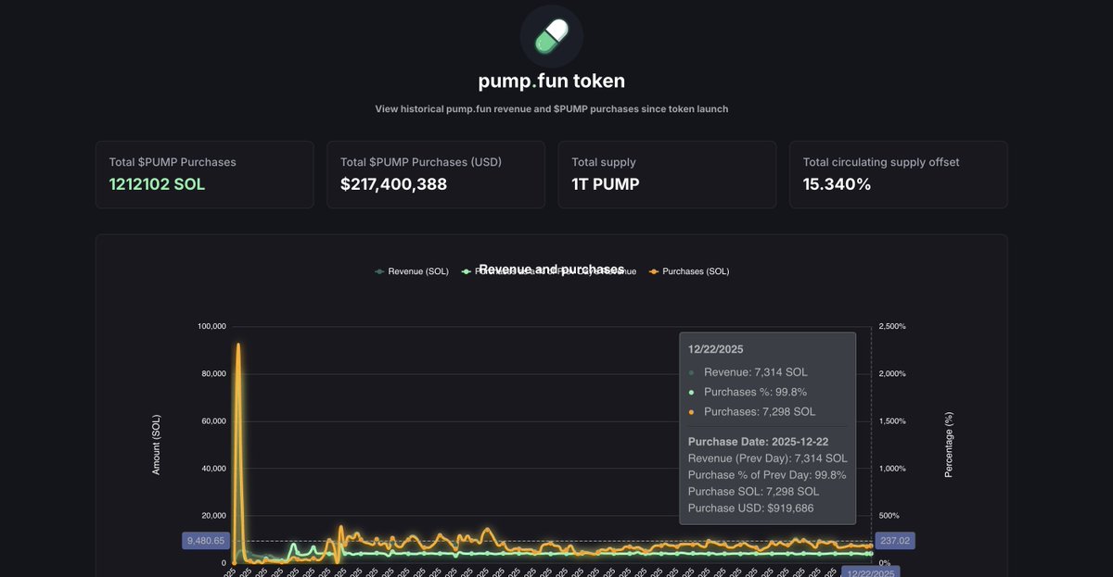
Task: Click the Total $PUMP Purchases card label
Action: (173, 162)
